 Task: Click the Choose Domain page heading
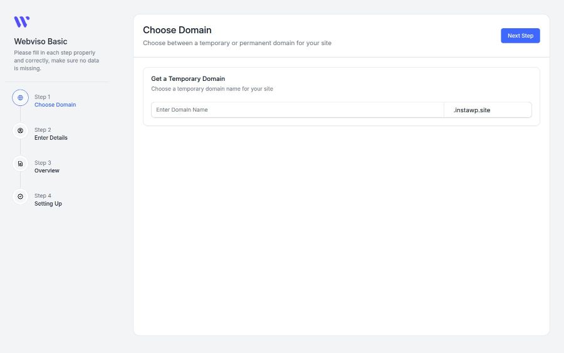[177, 30]
